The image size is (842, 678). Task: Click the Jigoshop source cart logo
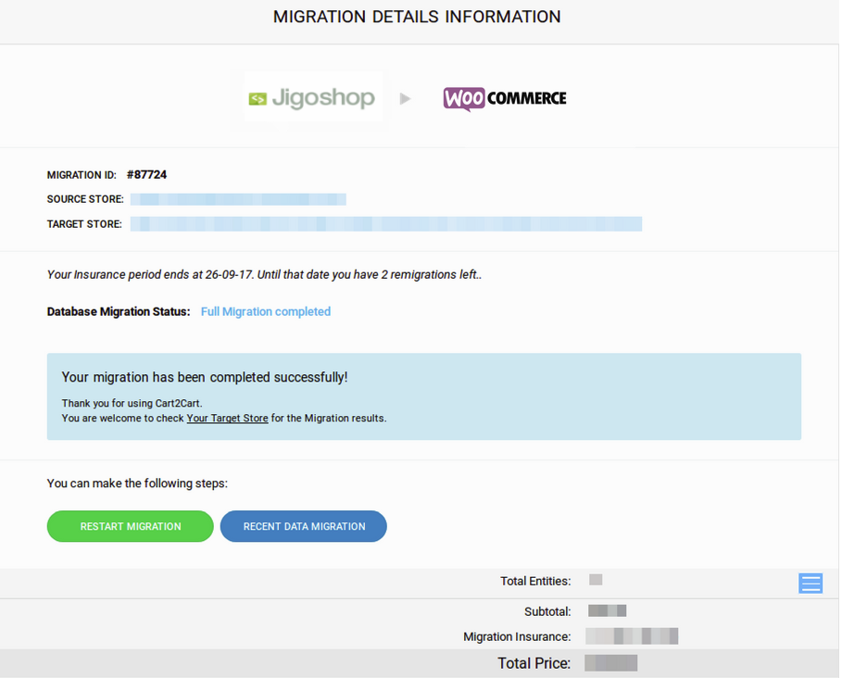312,98
